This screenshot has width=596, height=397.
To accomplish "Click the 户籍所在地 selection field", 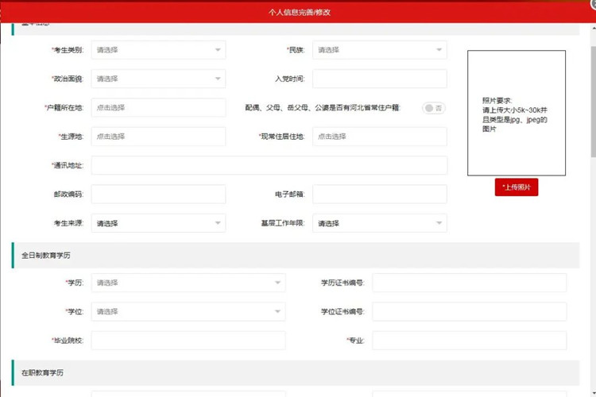I will pyautogui.click(x=158, y=107).
